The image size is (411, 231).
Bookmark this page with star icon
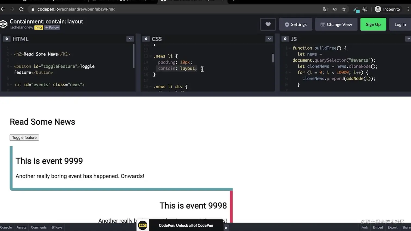click(x=344, y=9)
